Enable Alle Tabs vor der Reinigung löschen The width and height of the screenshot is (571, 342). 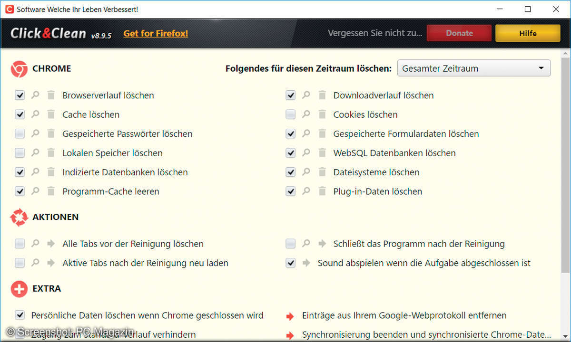pyautogui.click(x=20, y=244)
